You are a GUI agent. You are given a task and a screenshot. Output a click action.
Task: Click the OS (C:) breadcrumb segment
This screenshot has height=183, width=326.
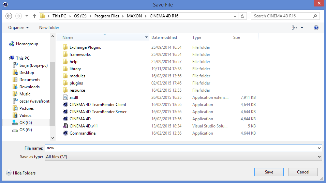80,16
